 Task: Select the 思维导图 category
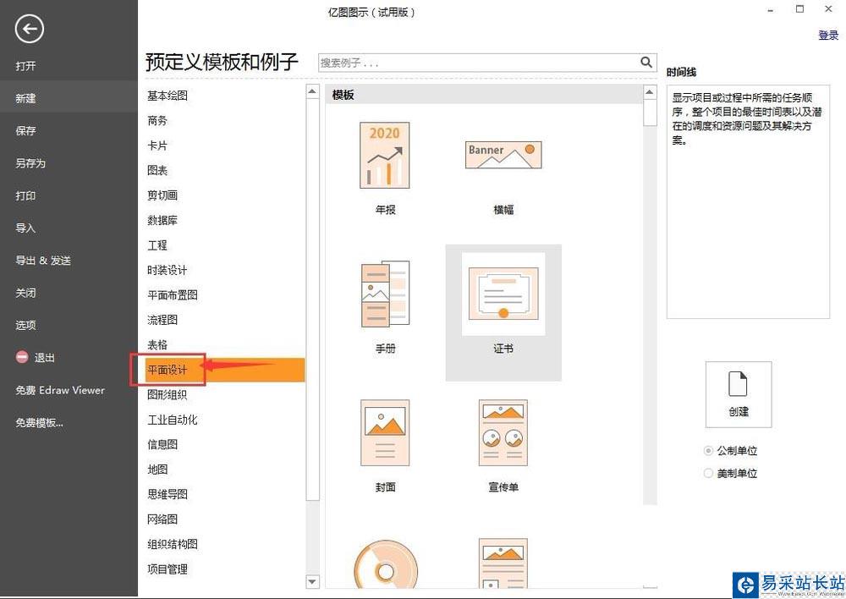tap(168, 494)
